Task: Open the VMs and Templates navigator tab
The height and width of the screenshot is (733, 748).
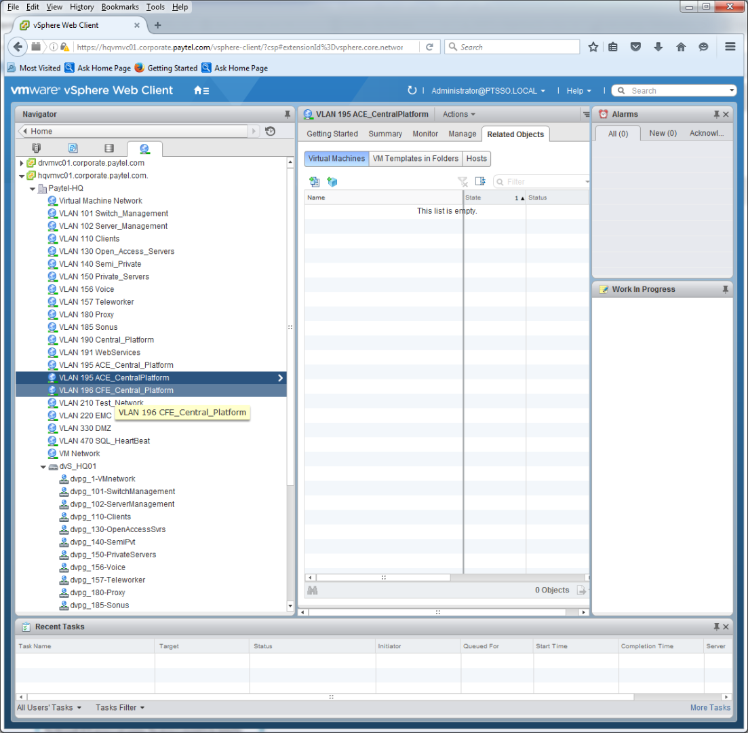Action: pyautogui.click(x=73, y=148)
